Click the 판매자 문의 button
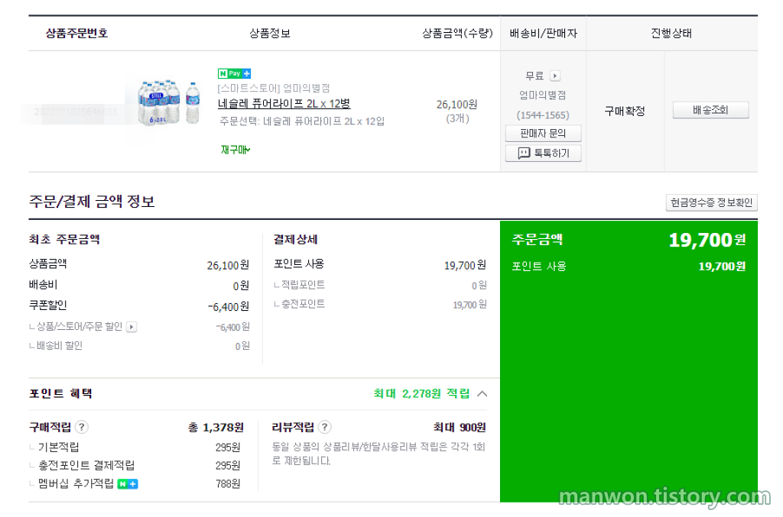Image resolution: width=783 pixels, height=517 pixels. (543, 133)
